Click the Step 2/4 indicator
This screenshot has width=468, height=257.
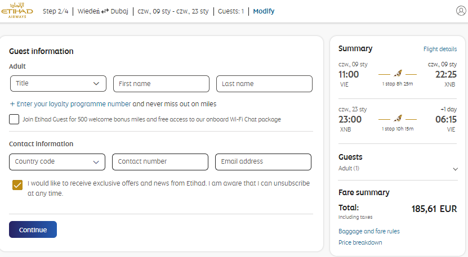tap(56, 11)
